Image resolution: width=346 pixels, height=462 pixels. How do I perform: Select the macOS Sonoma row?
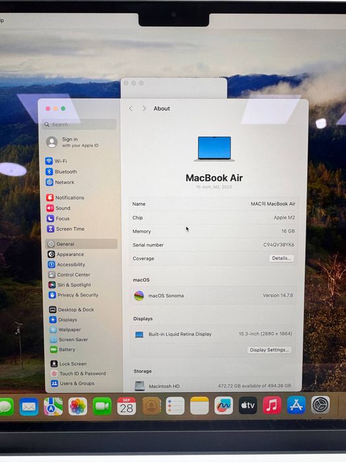pos(214,295)
